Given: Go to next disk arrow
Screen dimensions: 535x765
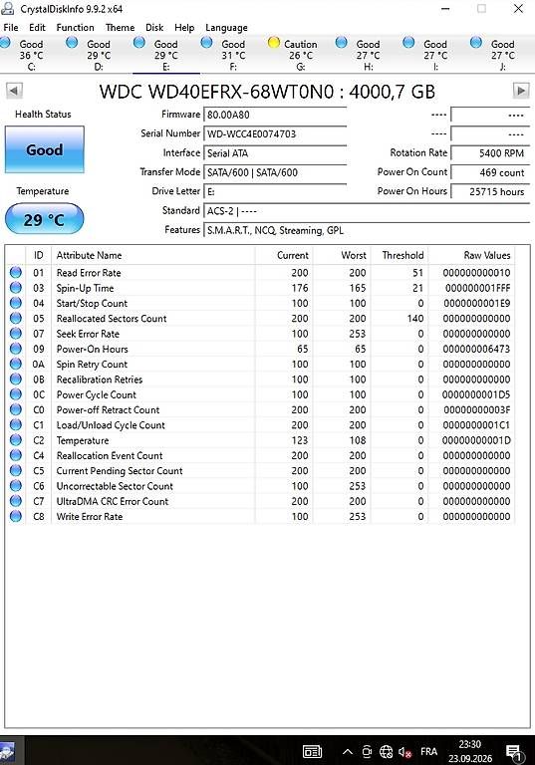Looking at the screenshot, I should [521, 91].
